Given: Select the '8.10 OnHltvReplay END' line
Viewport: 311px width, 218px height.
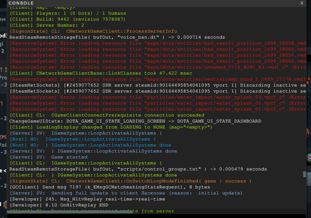Looking at the screenshot, I should [59, 205].
